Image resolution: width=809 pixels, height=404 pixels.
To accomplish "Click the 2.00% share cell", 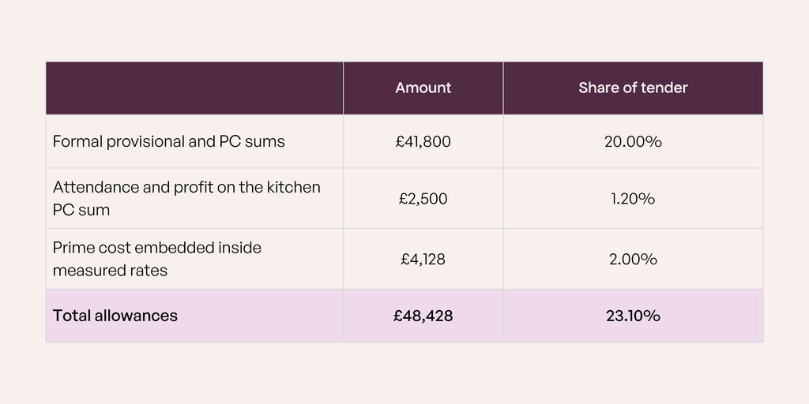I will click(633, 259).
